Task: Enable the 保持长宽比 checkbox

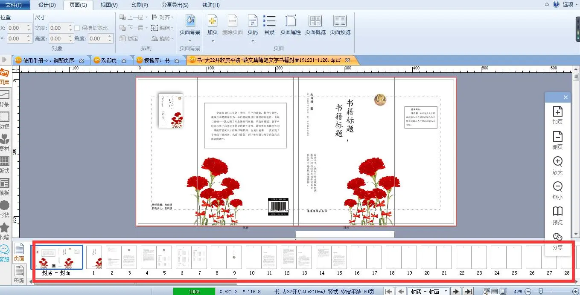Action: [77, 28]
